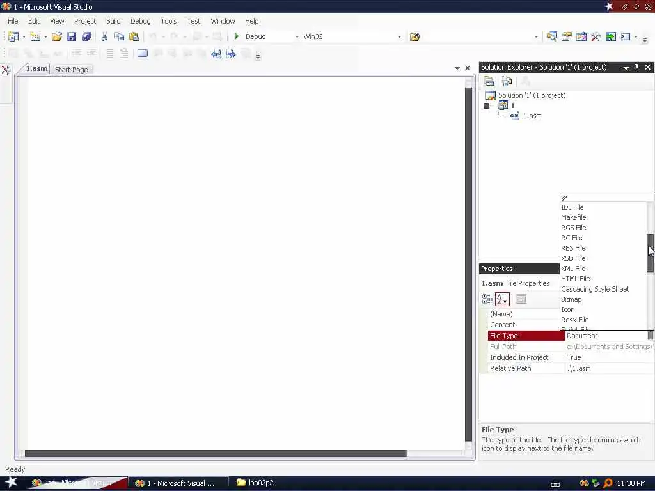Open the Debug menu

pos(140,21)
